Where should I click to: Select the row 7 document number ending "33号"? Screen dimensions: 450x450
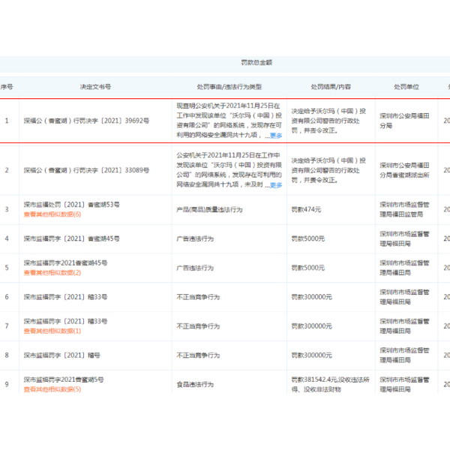click(65, 321)
